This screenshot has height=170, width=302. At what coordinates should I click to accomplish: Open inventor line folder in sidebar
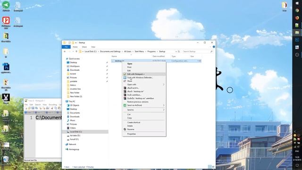pyautogui.click(x=75, y=89)
